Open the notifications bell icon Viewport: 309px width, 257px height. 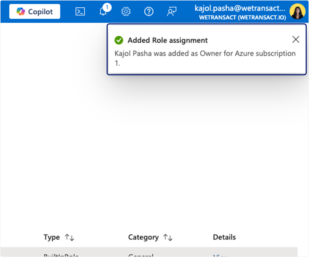[x=103, y=12]
